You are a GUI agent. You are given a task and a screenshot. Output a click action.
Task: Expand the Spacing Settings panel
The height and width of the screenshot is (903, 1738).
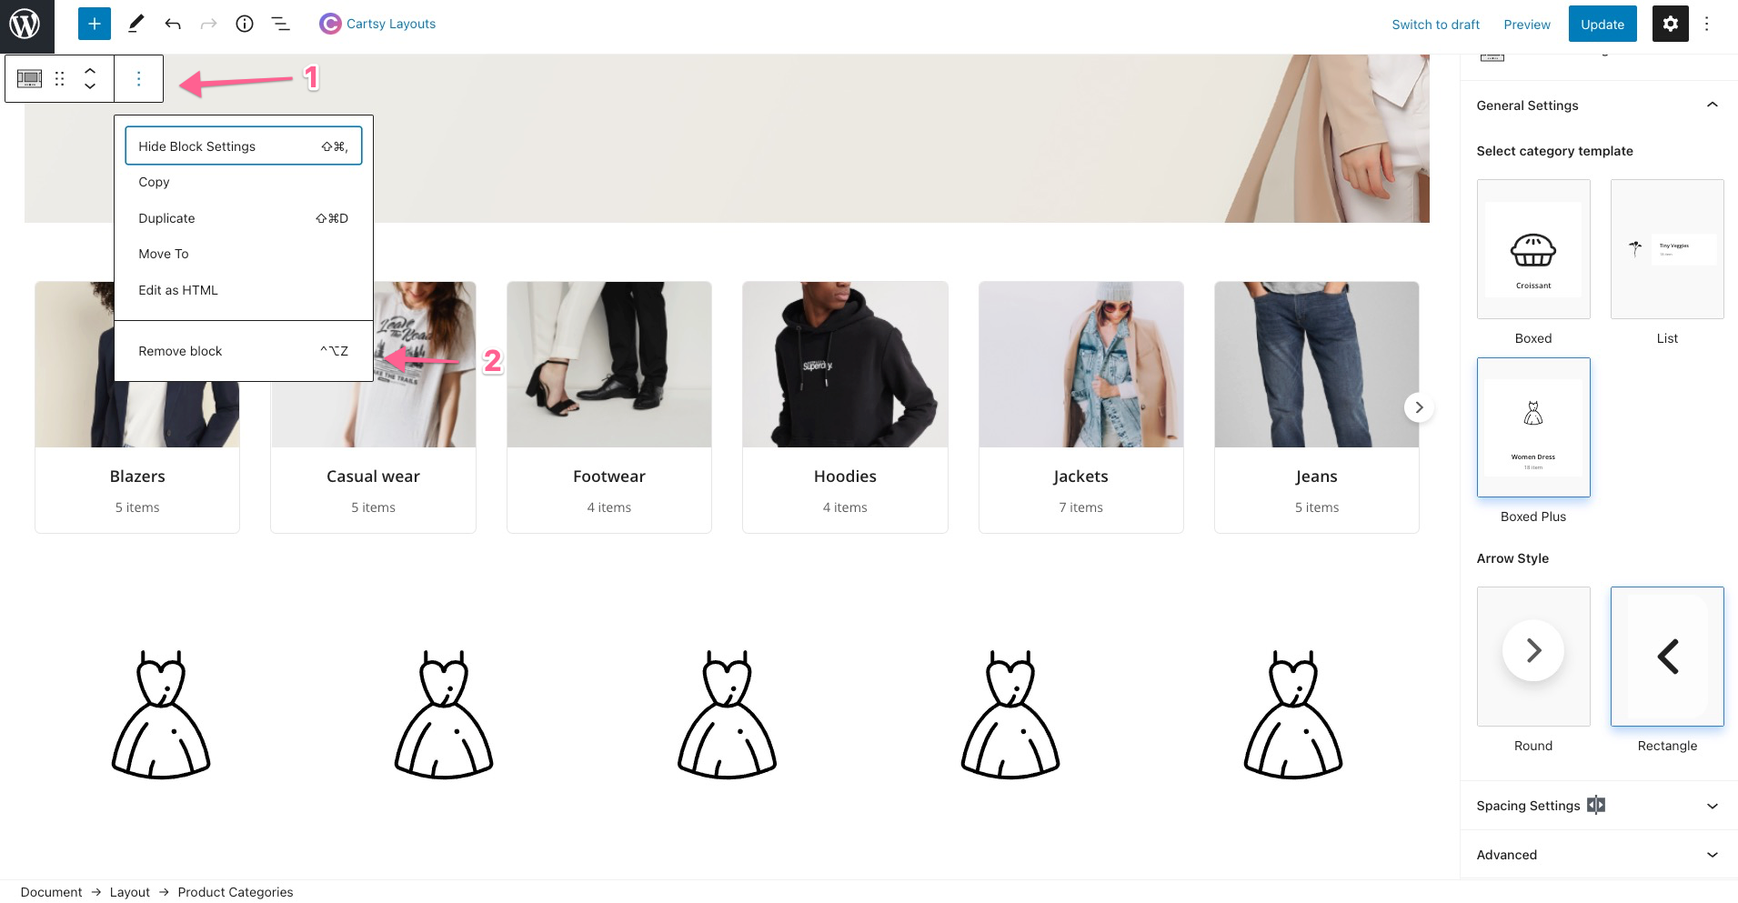pyautogui.click(x=1598, y=806)
